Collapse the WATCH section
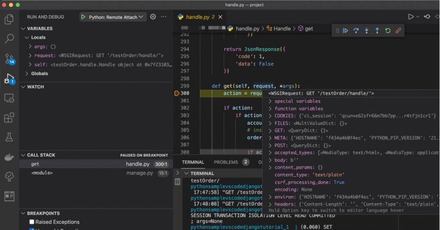The width and height of the screenshot is (440, 230). click(23, 87)
